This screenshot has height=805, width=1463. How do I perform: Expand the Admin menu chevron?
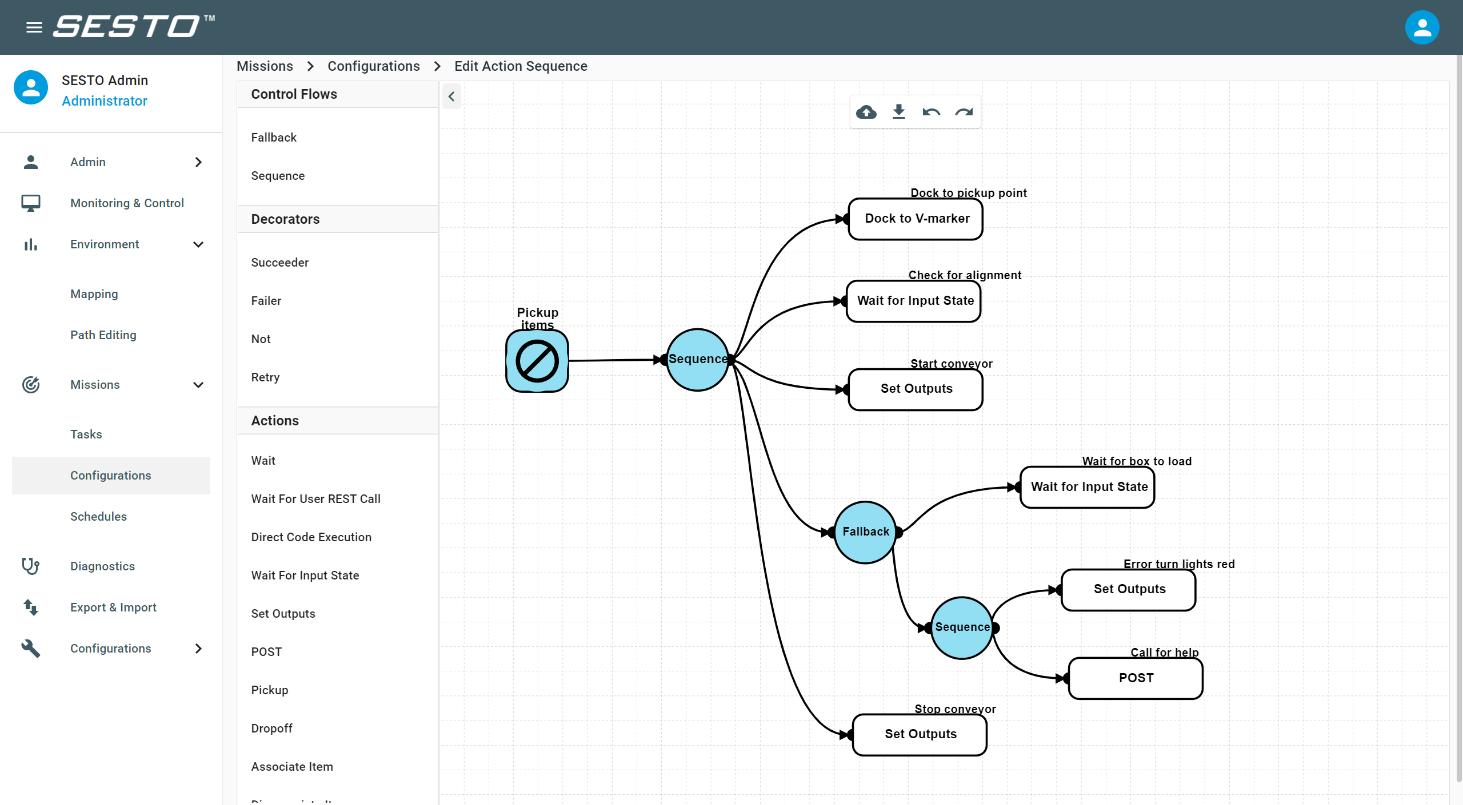(x=198, y=162)
